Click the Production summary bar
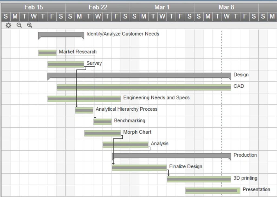The width and height of the screenshot is (277, 197). (171, 156)
